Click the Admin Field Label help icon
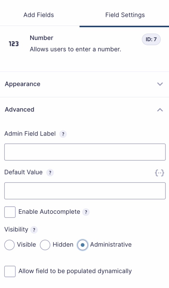The image size is (169, 288). [x=63, y=134]
